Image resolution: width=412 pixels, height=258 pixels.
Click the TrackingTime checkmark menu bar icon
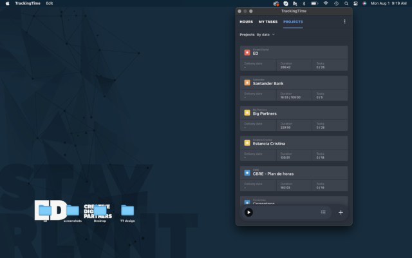286,3
